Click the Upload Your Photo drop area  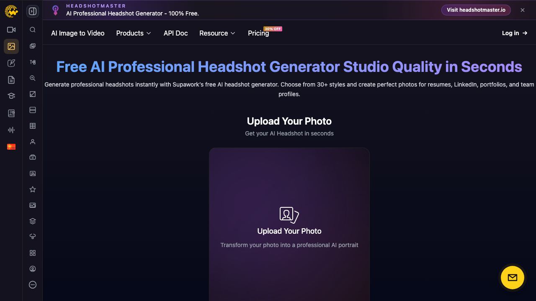[289, 224]
